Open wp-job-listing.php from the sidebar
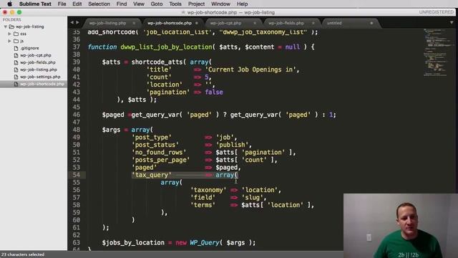Viewport: 458px width, 258px height. click(x=38, y=70)
